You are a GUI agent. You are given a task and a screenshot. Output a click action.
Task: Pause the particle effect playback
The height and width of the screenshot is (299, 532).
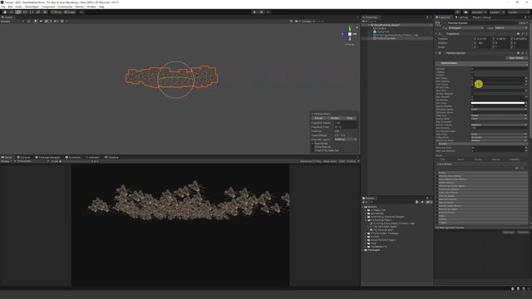pos(318,118)
